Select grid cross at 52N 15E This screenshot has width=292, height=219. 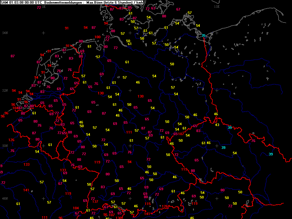click(x=217, y=90)
